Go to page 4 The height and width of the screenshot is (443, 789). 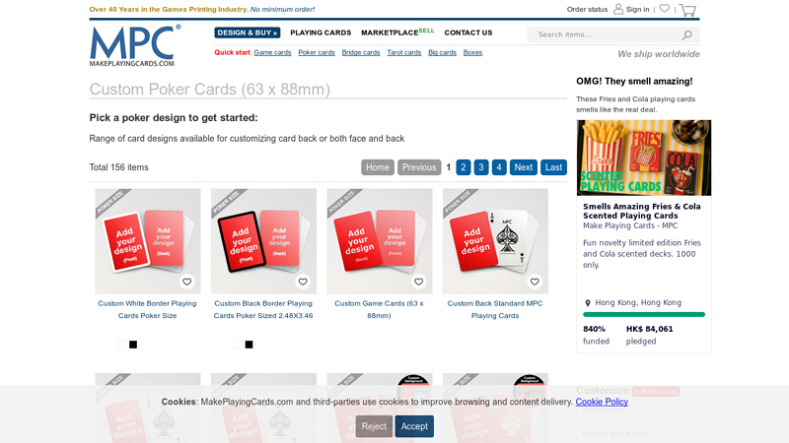pos(499,167)
